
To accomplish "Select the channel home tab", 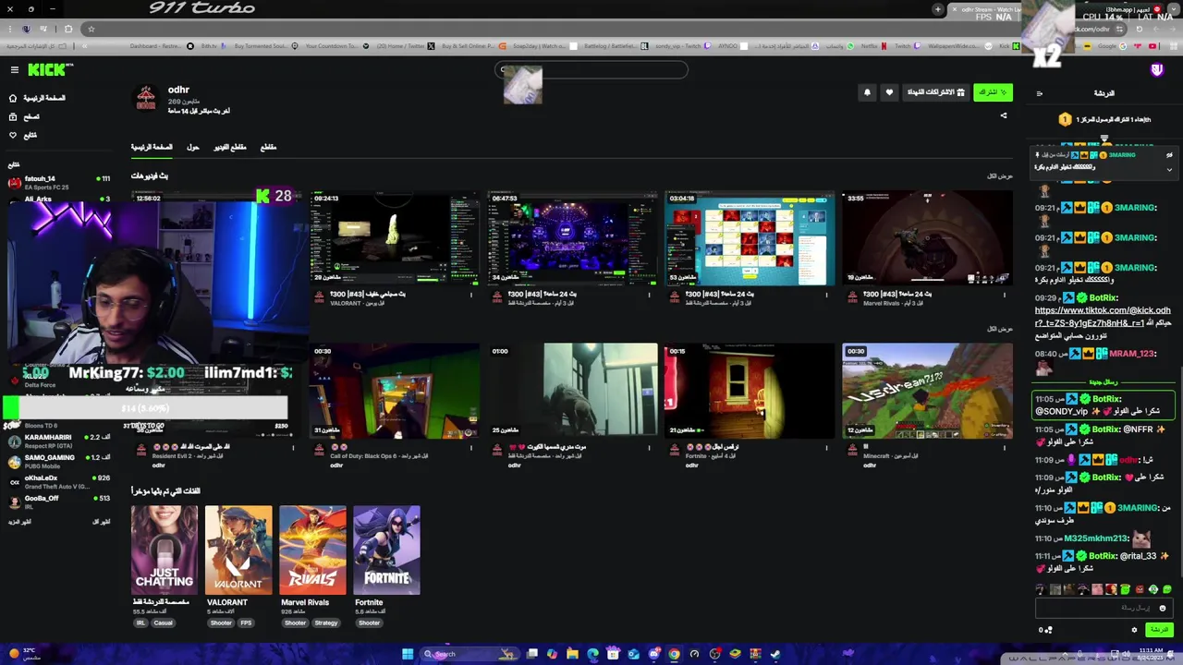I will (152, 147).
